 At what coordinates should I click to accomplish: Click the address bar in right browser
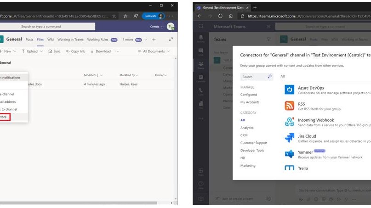tap(305, 16)
